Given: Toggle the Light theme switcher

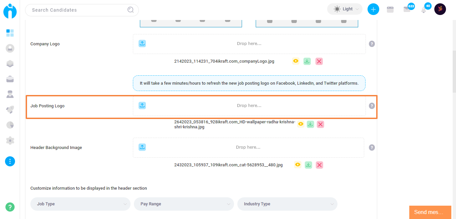Looking at the screenshot, I should (x=345, y=9).
